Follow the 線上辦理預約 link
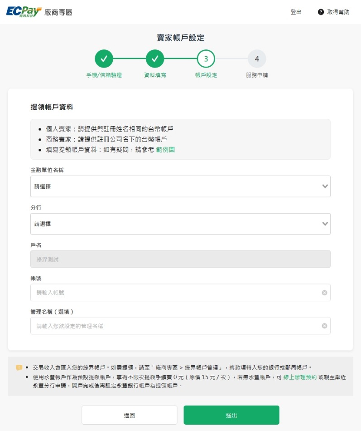The image size is (361, 431). tap(300, 377)
